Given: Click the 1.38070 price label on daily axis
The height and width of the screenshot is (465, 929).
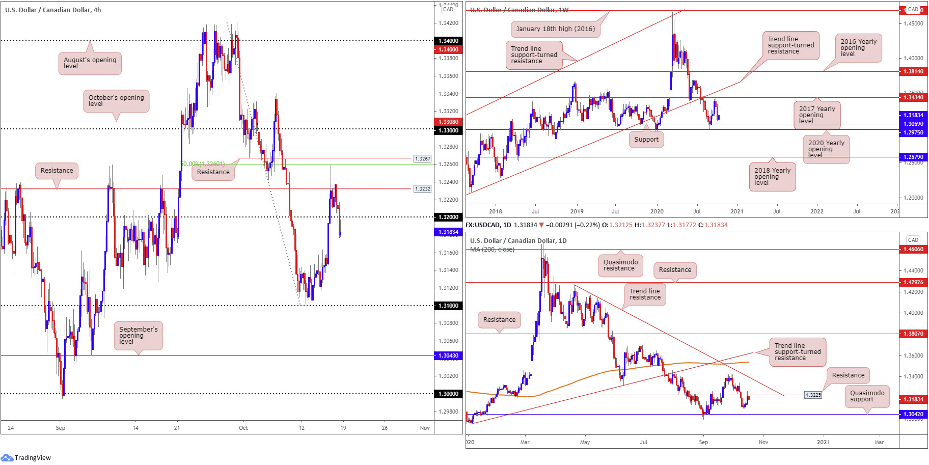Looking at the screenshot, I should click(x=913, y=334).
